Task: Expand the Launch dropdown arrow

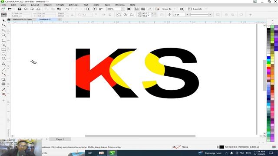Action: 206,9
